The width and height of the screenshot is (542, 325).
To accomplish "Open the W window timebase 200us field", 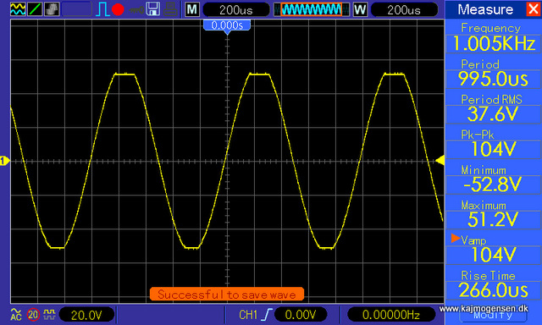I will point(404,9).
